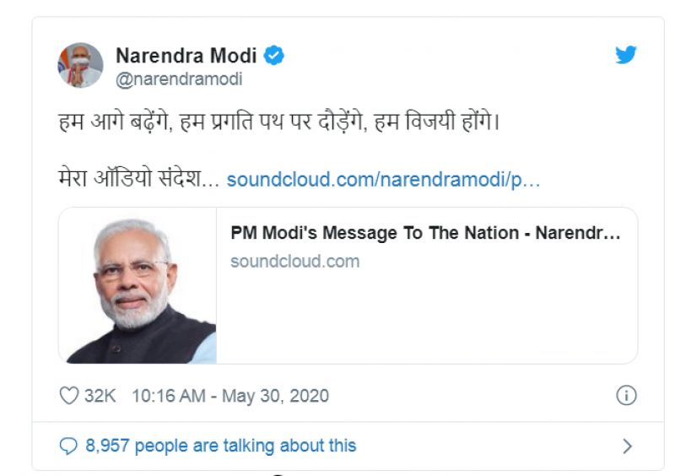Click the Twitter bird logo
This screenshot has height=476, width=675.
pyautogui.click(x=625, y=56)
